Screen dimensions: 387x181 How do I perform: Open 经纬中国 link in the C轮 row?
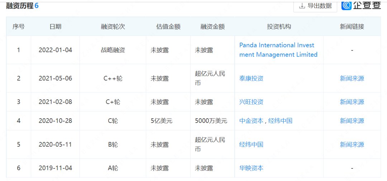[x=280, y=121]
